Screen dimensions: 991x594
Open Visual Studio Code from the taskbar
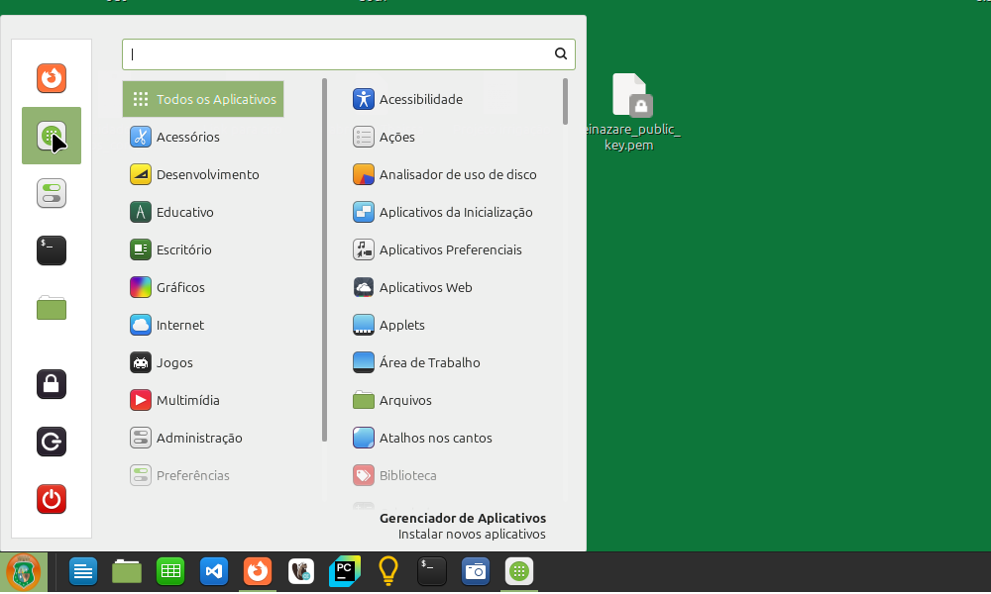215,571
